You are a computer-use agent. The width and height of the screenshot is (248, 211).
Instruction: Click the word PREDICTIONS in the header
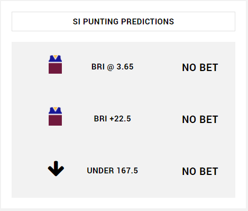coord(148,22)
